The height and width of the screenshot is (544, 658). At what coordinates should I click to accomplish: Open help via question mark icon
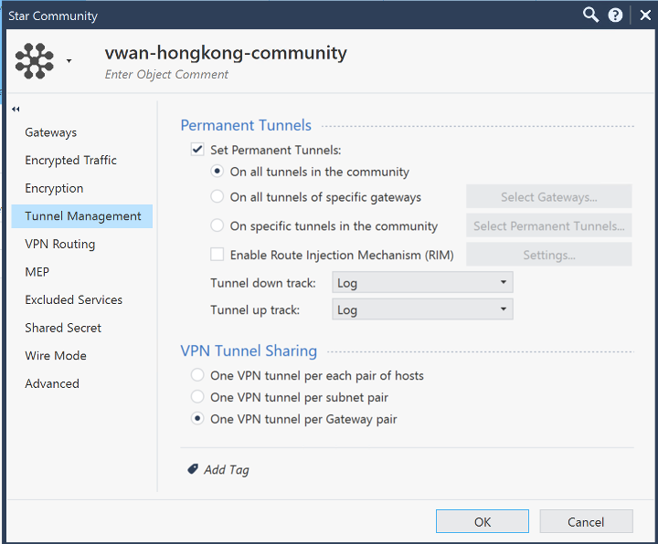[x=615, y=16]
